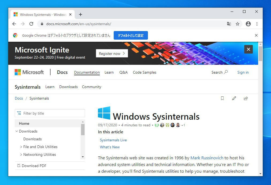Click the pencil edit icon

pos(234,98)
